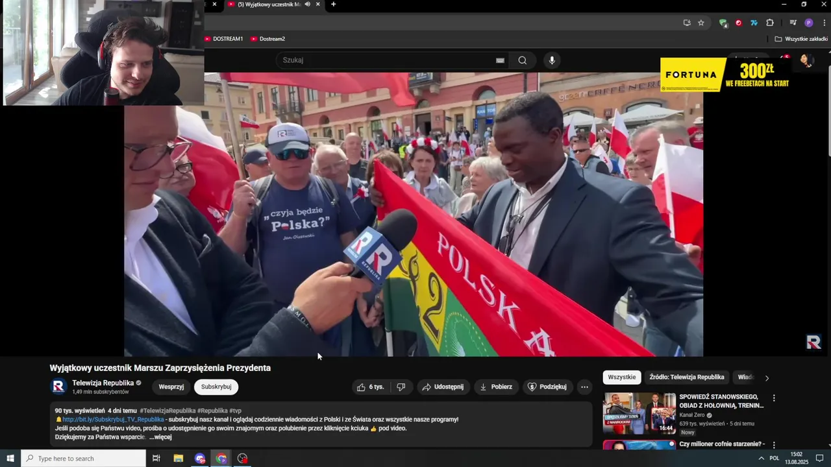Viewport: 831px width, 467px height.
Task: Open the SPOWIEDŹ STANOWSKIEGO video title
Action: pyautogui.click(x=721, y=401)
